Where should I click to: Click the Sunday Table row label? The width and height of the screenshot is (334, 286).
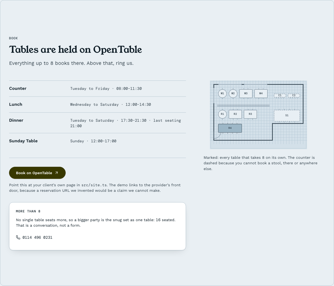pos(23,141)
